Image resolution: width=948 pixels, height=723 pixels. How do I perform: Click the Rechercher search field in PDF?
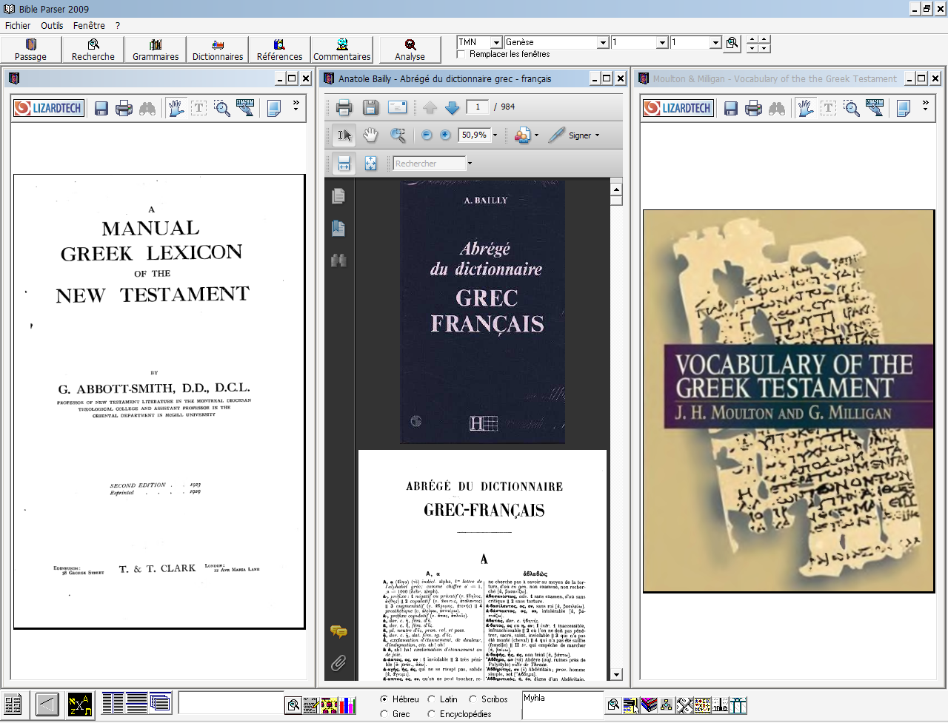[x=430, y=164]
